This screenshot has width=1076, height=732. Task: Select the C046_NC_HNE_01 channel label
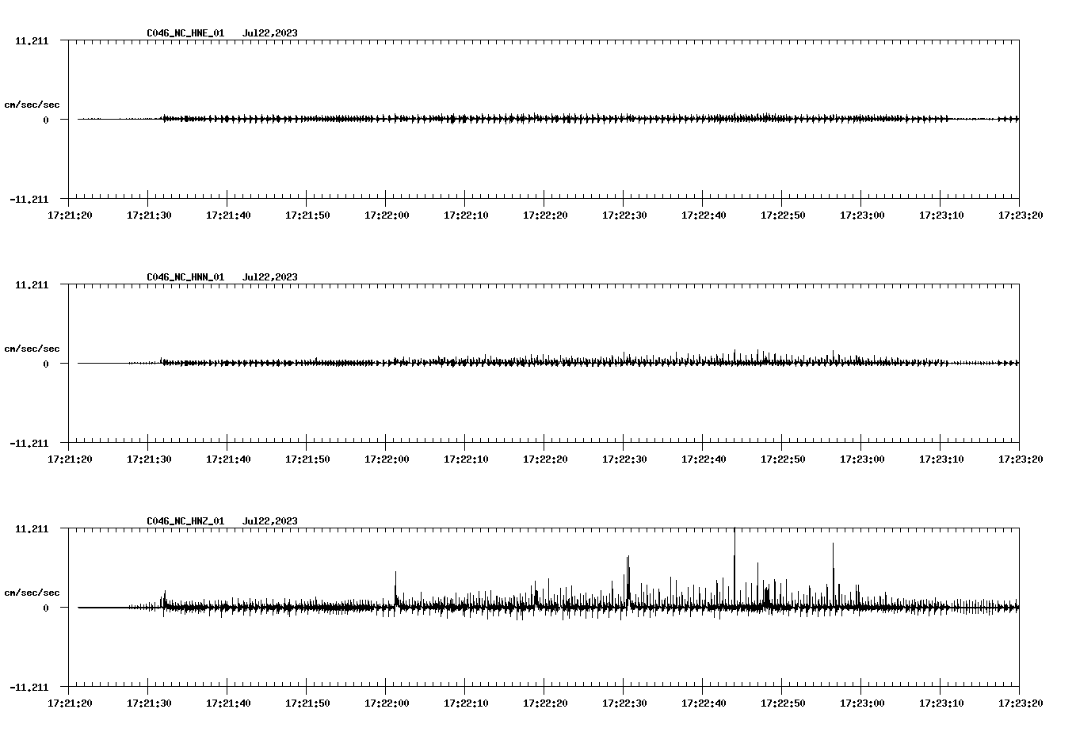tap(184, 33)
